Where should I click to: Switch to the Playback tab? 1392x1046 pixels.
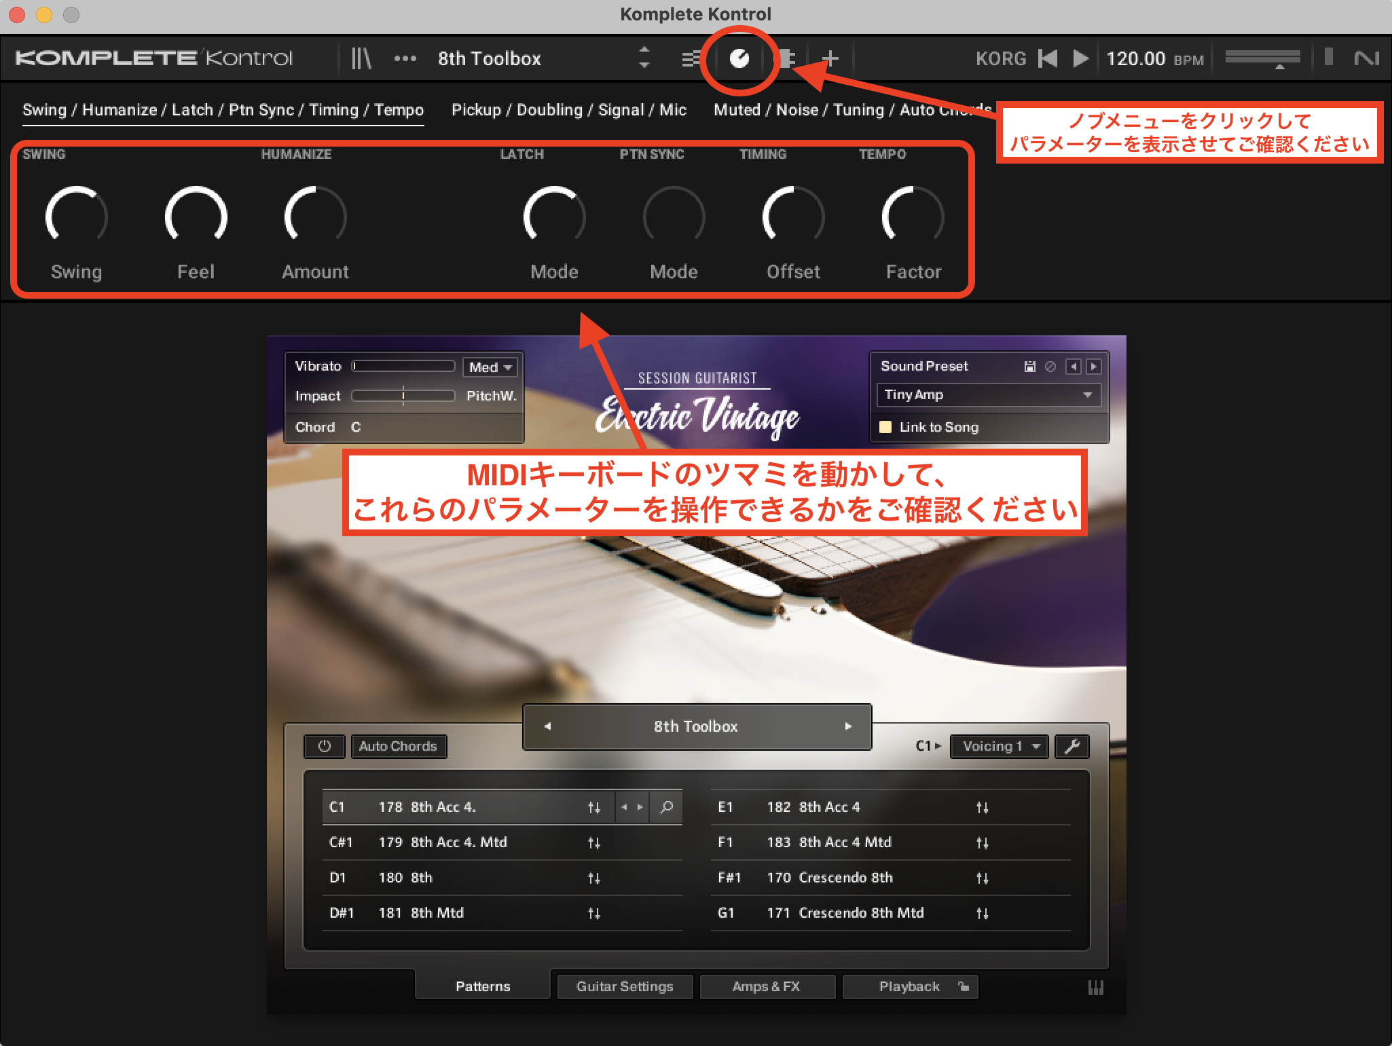pos(910,986)
